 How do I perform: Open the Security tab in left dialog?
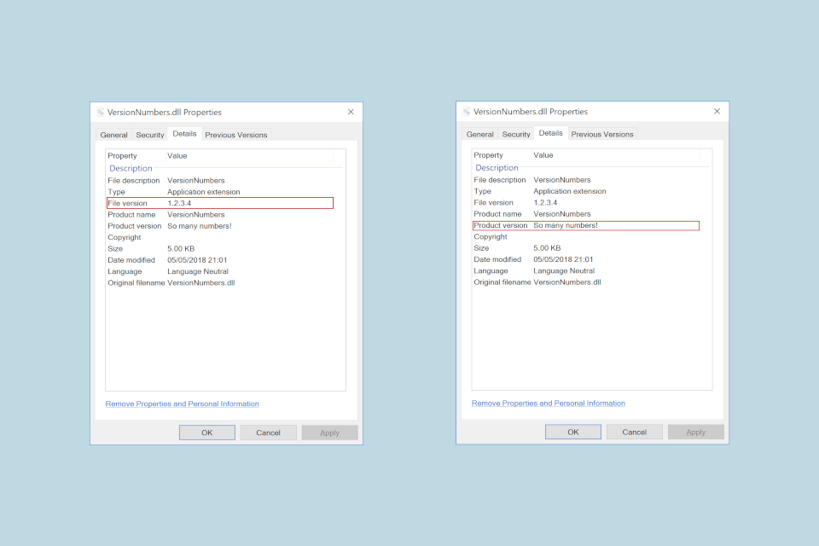149,134
